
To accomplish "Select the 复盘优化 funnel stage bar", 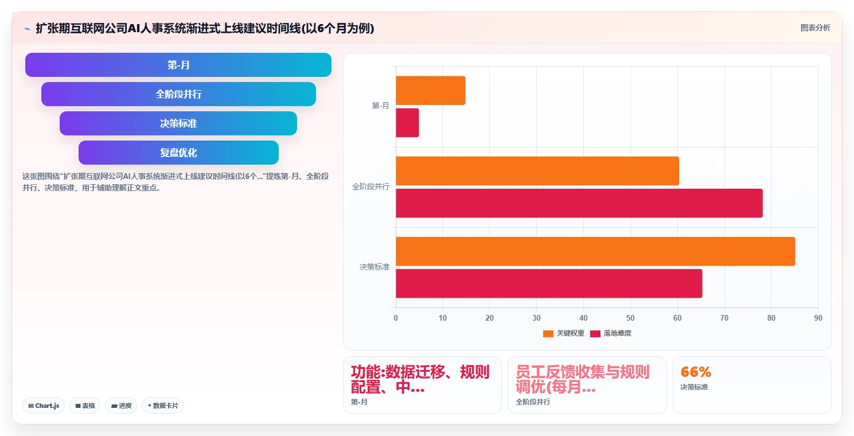I will 178,153.
